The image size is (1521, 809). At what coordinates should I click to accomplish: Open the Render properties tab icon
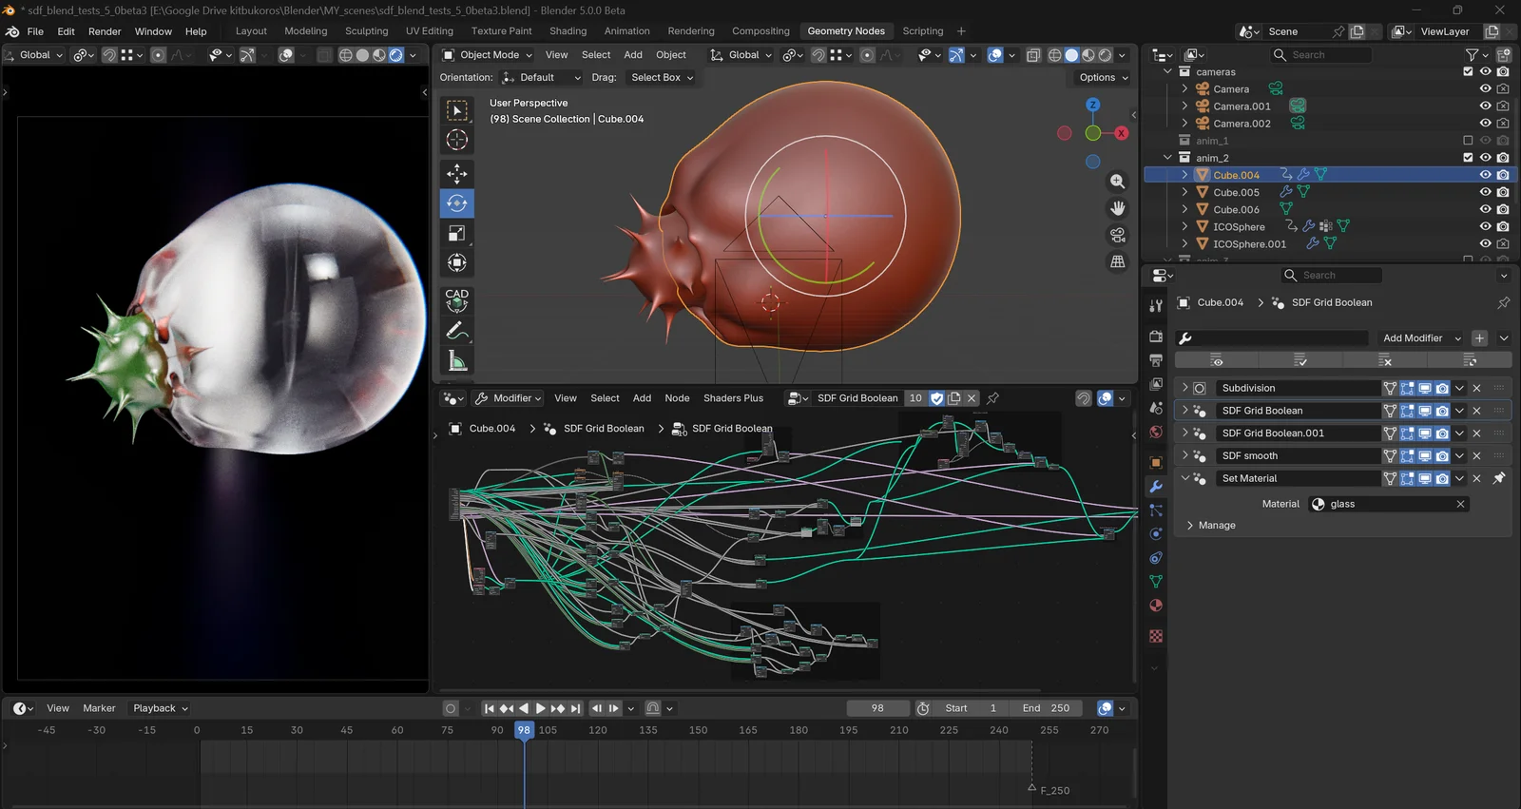pos(1156,337)
